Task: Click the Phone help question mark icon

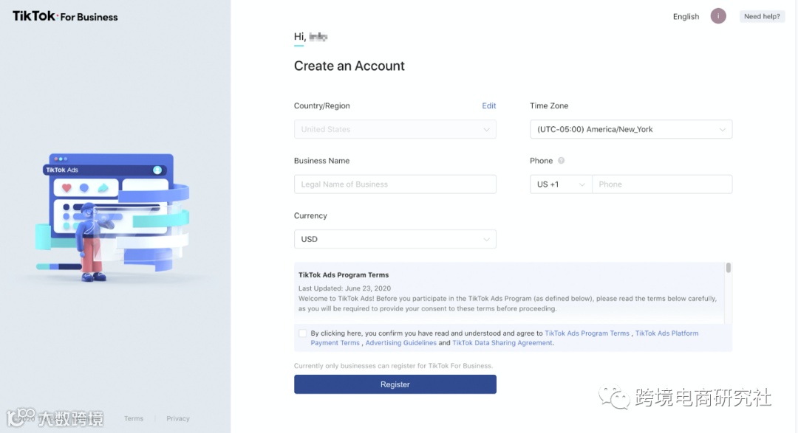Action: pos(562,161)
